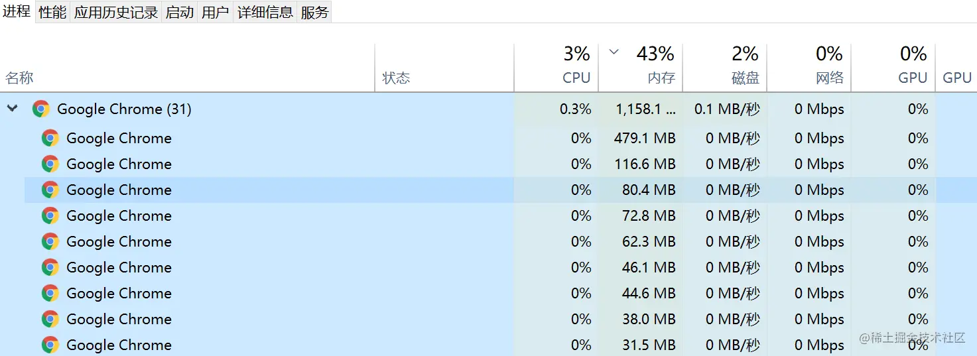The width and height of the screenshot is (977, 356).
Task: Sort by the 网络 0% column header
Action: point(809,68)
